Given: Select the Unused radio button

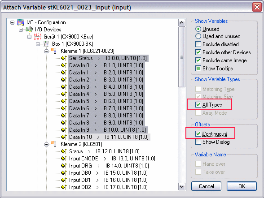Looking at the screenshot, I should point(198,29).
